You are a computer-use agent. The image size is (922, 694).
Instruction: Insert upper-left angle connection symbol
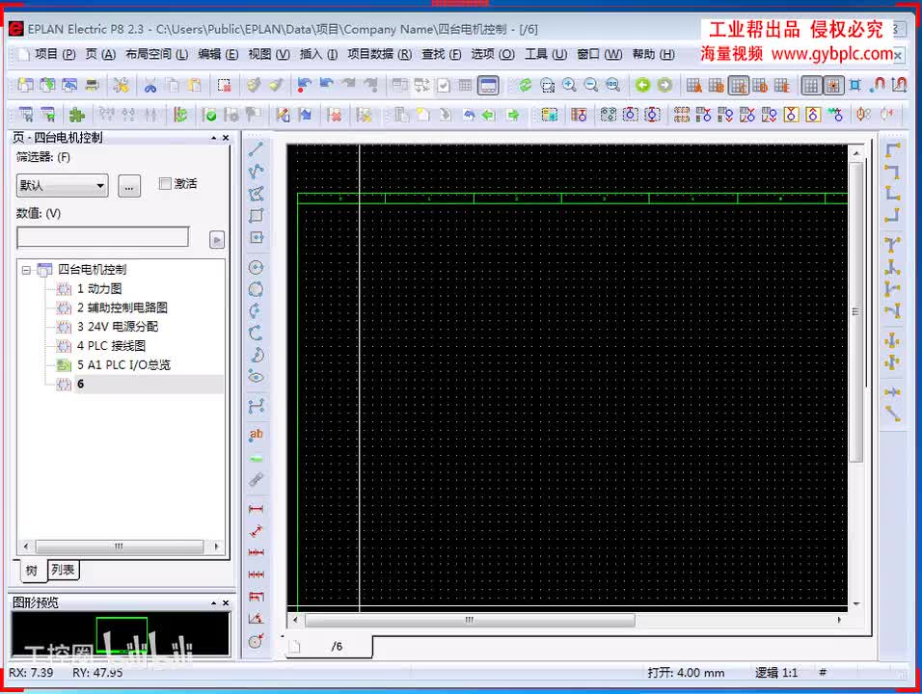click(x=893, y=149)
